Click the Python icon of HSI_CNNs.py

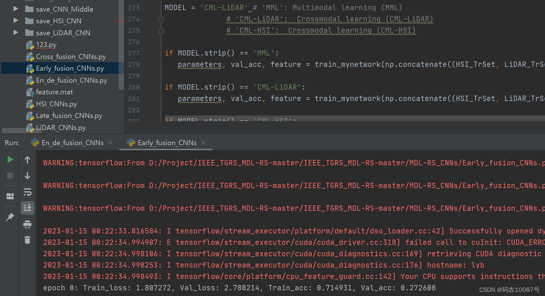point(30,104)
